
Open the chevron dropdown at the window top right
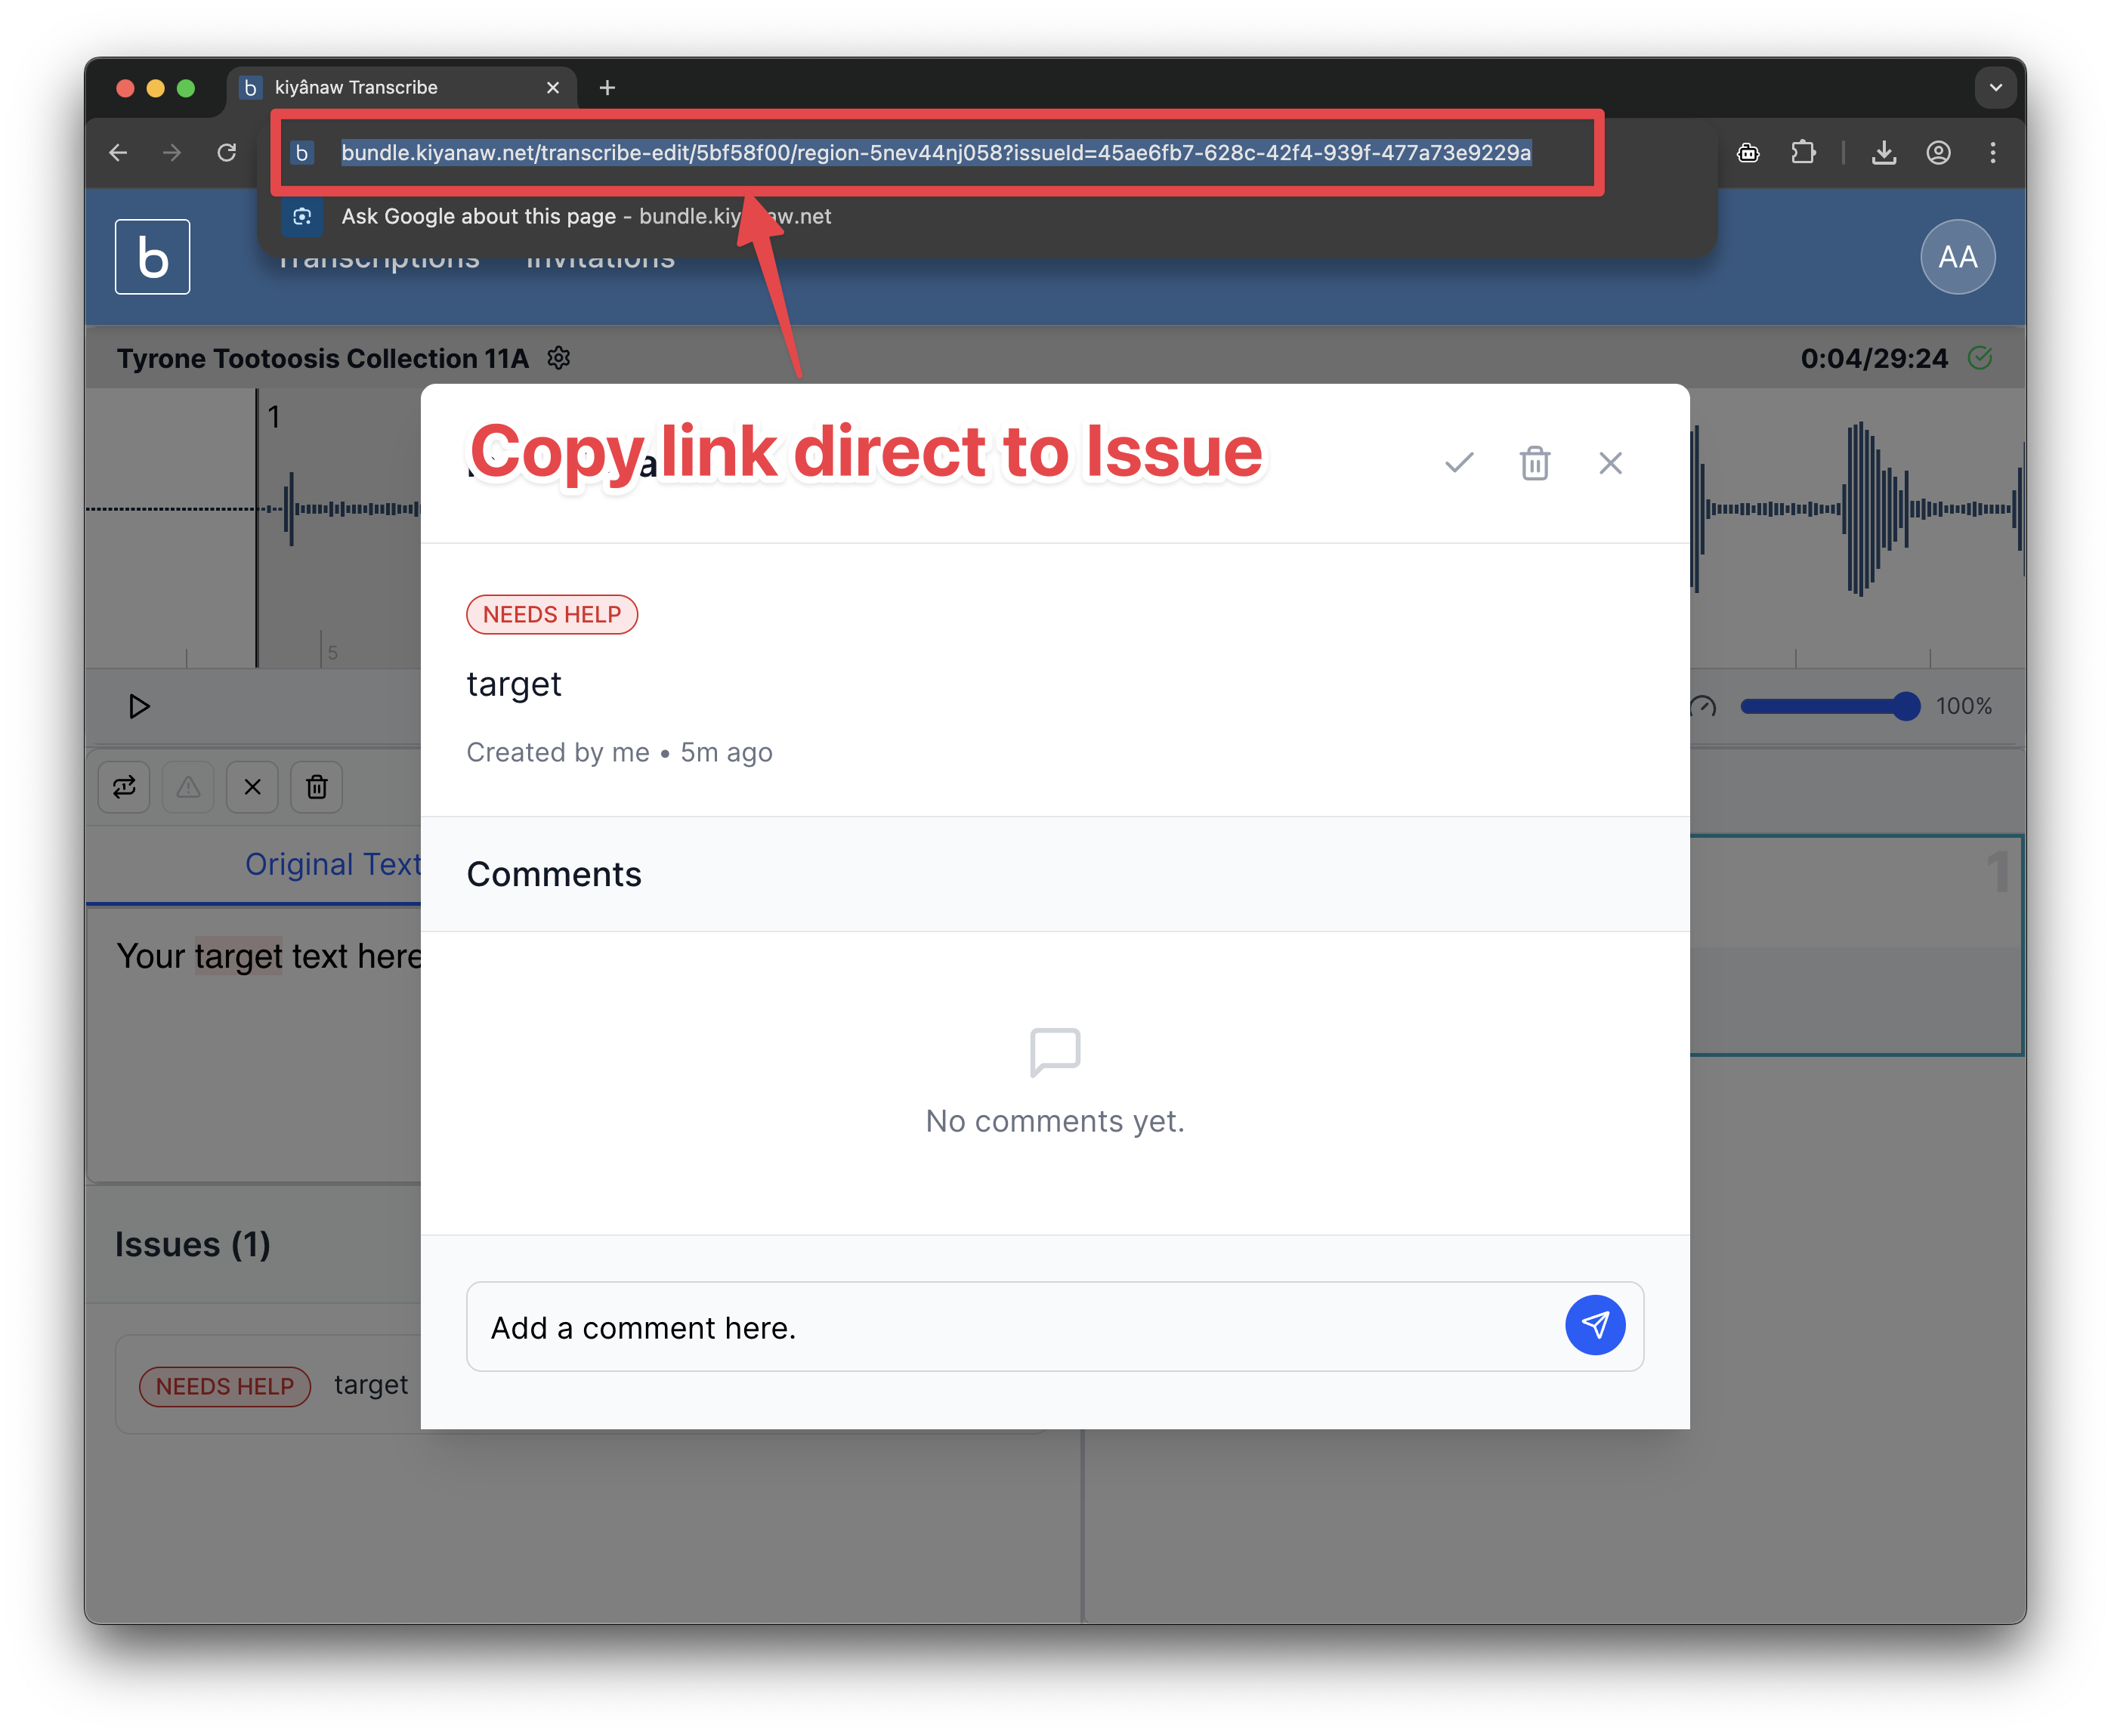(1995, 88)
